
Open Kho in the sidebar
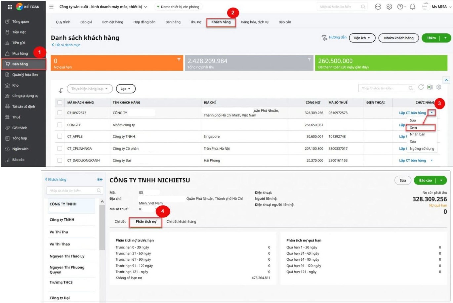[15, 85]
